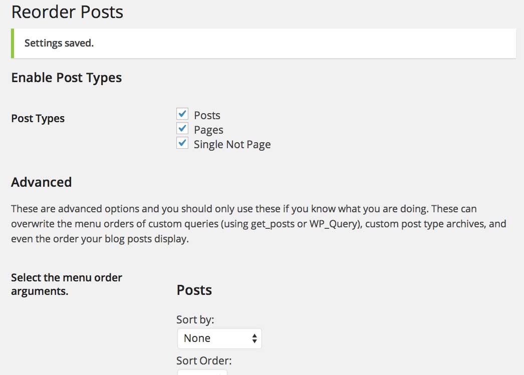Click the Reorder Posts page title
This screenshot has height=375, width=524.
(67, 12)
